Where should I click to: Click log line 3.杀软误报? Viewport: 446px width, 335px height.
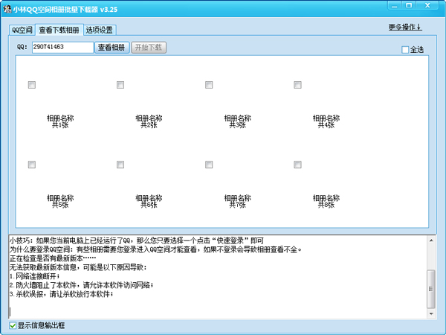tap(61, 294)
